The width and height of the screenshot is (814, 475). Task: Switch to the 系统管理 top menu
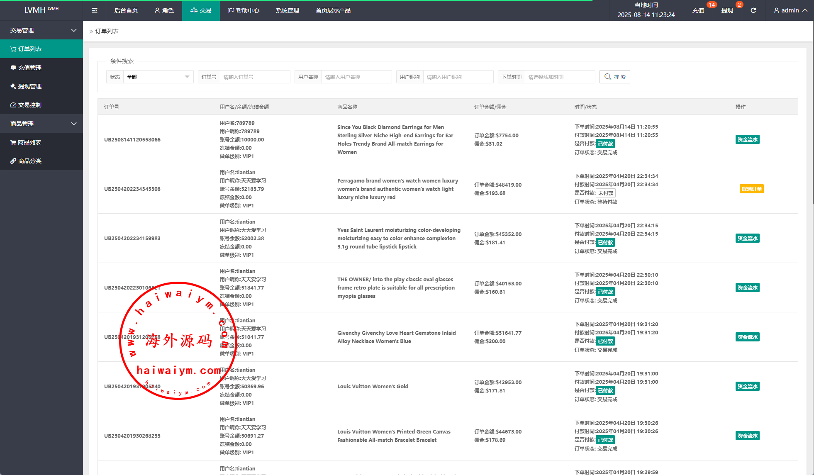287,10
